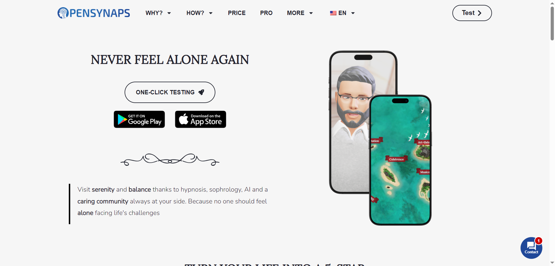Open the EN language selector
The image size is (555, 266).
tap(342, 13)
